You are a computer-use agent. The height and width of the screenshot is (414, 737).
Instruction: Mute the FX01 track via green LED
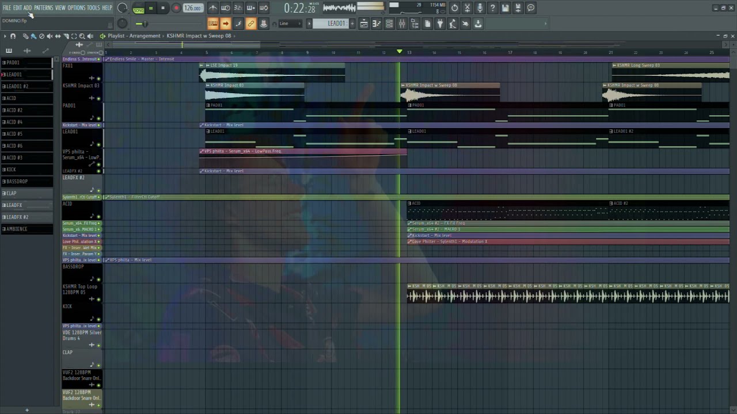(x=98, y=78)
